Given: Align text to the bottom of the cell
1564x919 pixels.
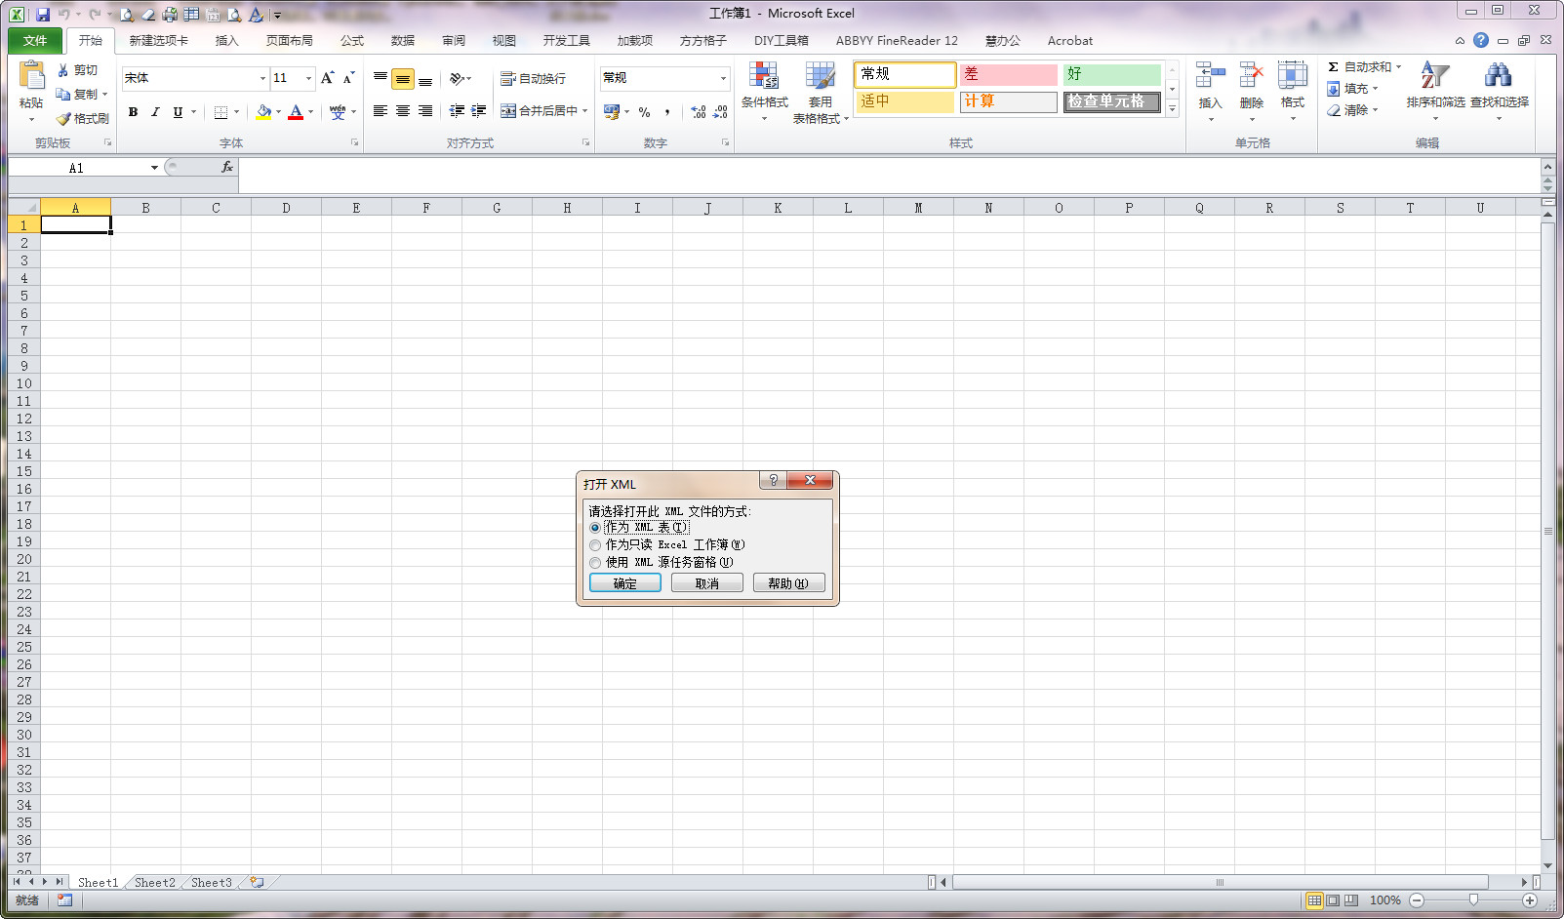Looking at the screenshot, I should (x=425, y=78).
